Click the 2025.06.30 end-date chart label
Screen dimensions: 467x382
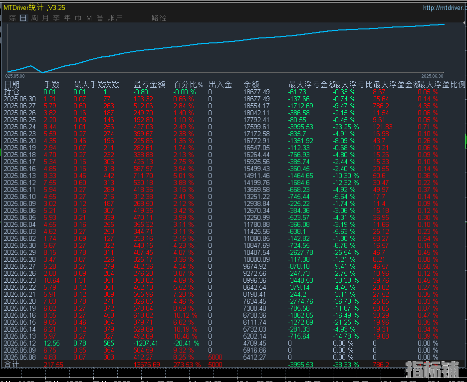[x=432, y=76]
